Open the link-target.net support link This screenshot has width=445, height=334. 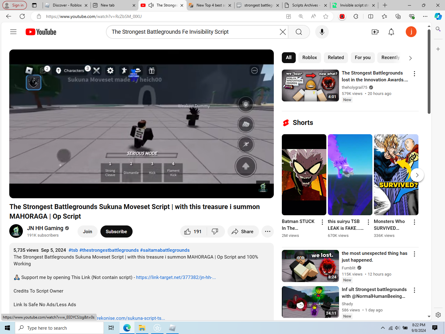[x=176, y=277]
